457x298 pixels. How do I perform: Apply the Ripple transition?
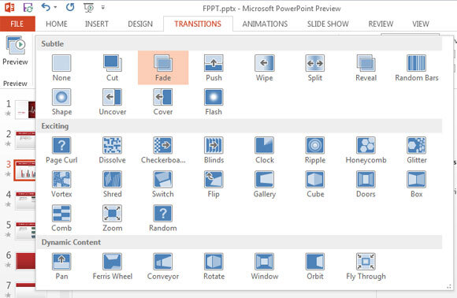(315, 150)
